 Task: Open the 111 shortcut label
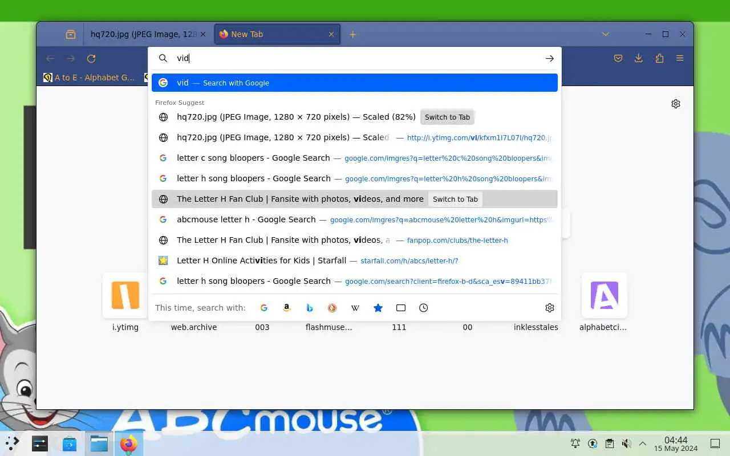click(399, 327)
